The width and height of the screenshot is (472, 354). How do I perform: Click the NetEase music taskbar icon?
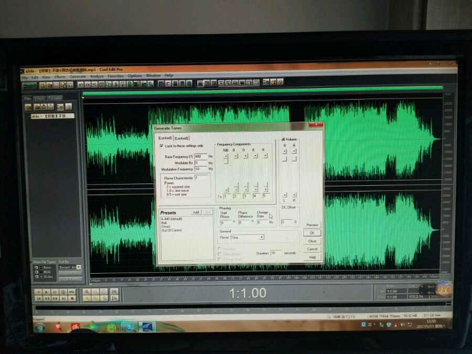click(x=75, y=327)
